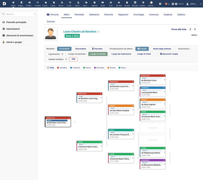Select Discendenti mode
This screenshot has width=203, height=180.
click(x=81, y=49)
